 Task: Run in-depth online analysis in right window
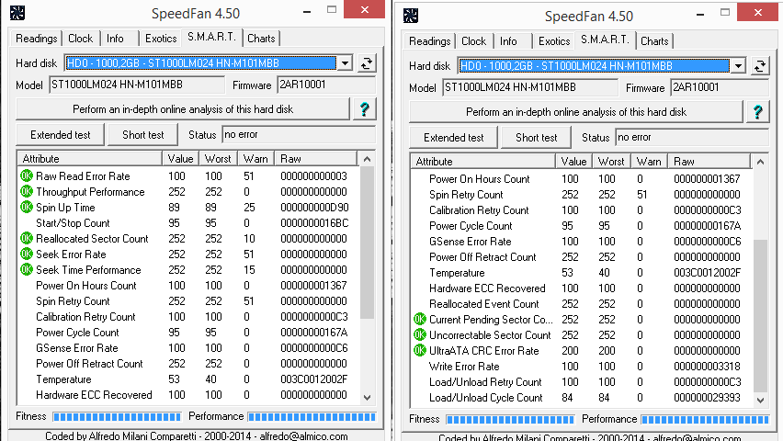[576, 112]
